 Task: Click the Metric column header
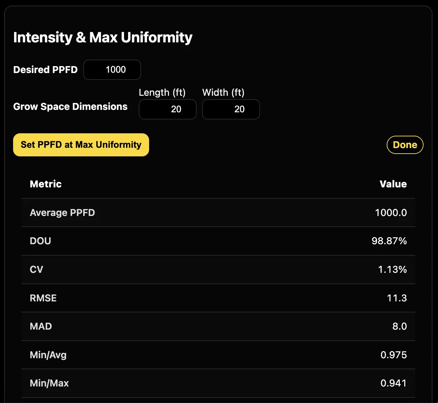[x=45, y=184]
